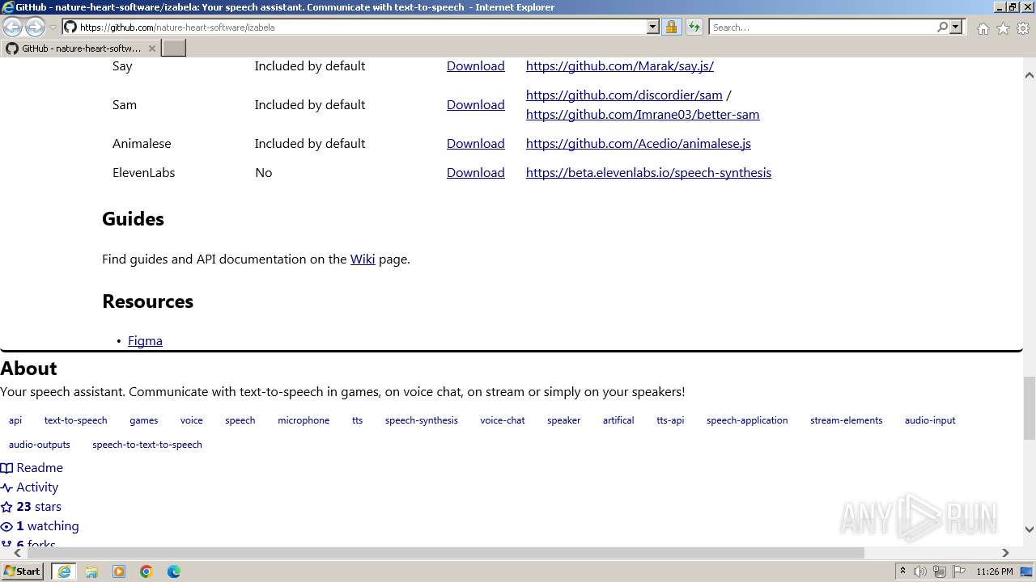The width and height of the screenshot is (1036, 582).
Task: Open the Figma resource link
Action: point(145,341)
